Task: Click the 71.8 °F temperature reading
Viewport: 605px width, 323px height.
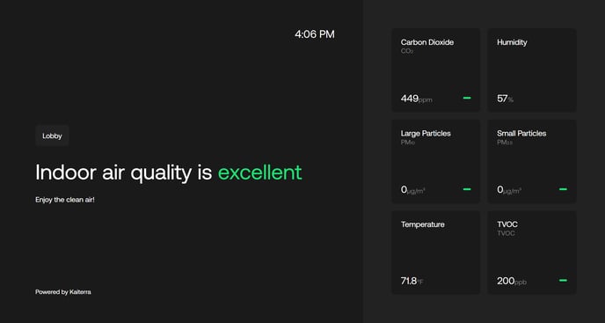Action: 412,282
